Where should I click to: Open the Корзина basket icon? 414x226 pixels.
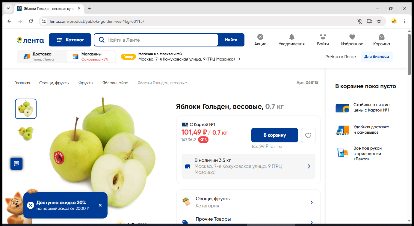click(381, 40)
